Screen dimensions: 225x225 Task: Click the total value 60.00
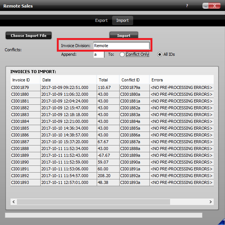103,169
